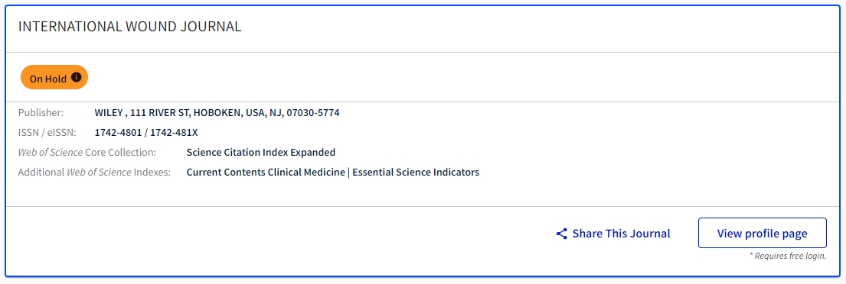
Task: Click the share icon beside Share This Journal
Action: pyautogui.click(x=562, y=234)
